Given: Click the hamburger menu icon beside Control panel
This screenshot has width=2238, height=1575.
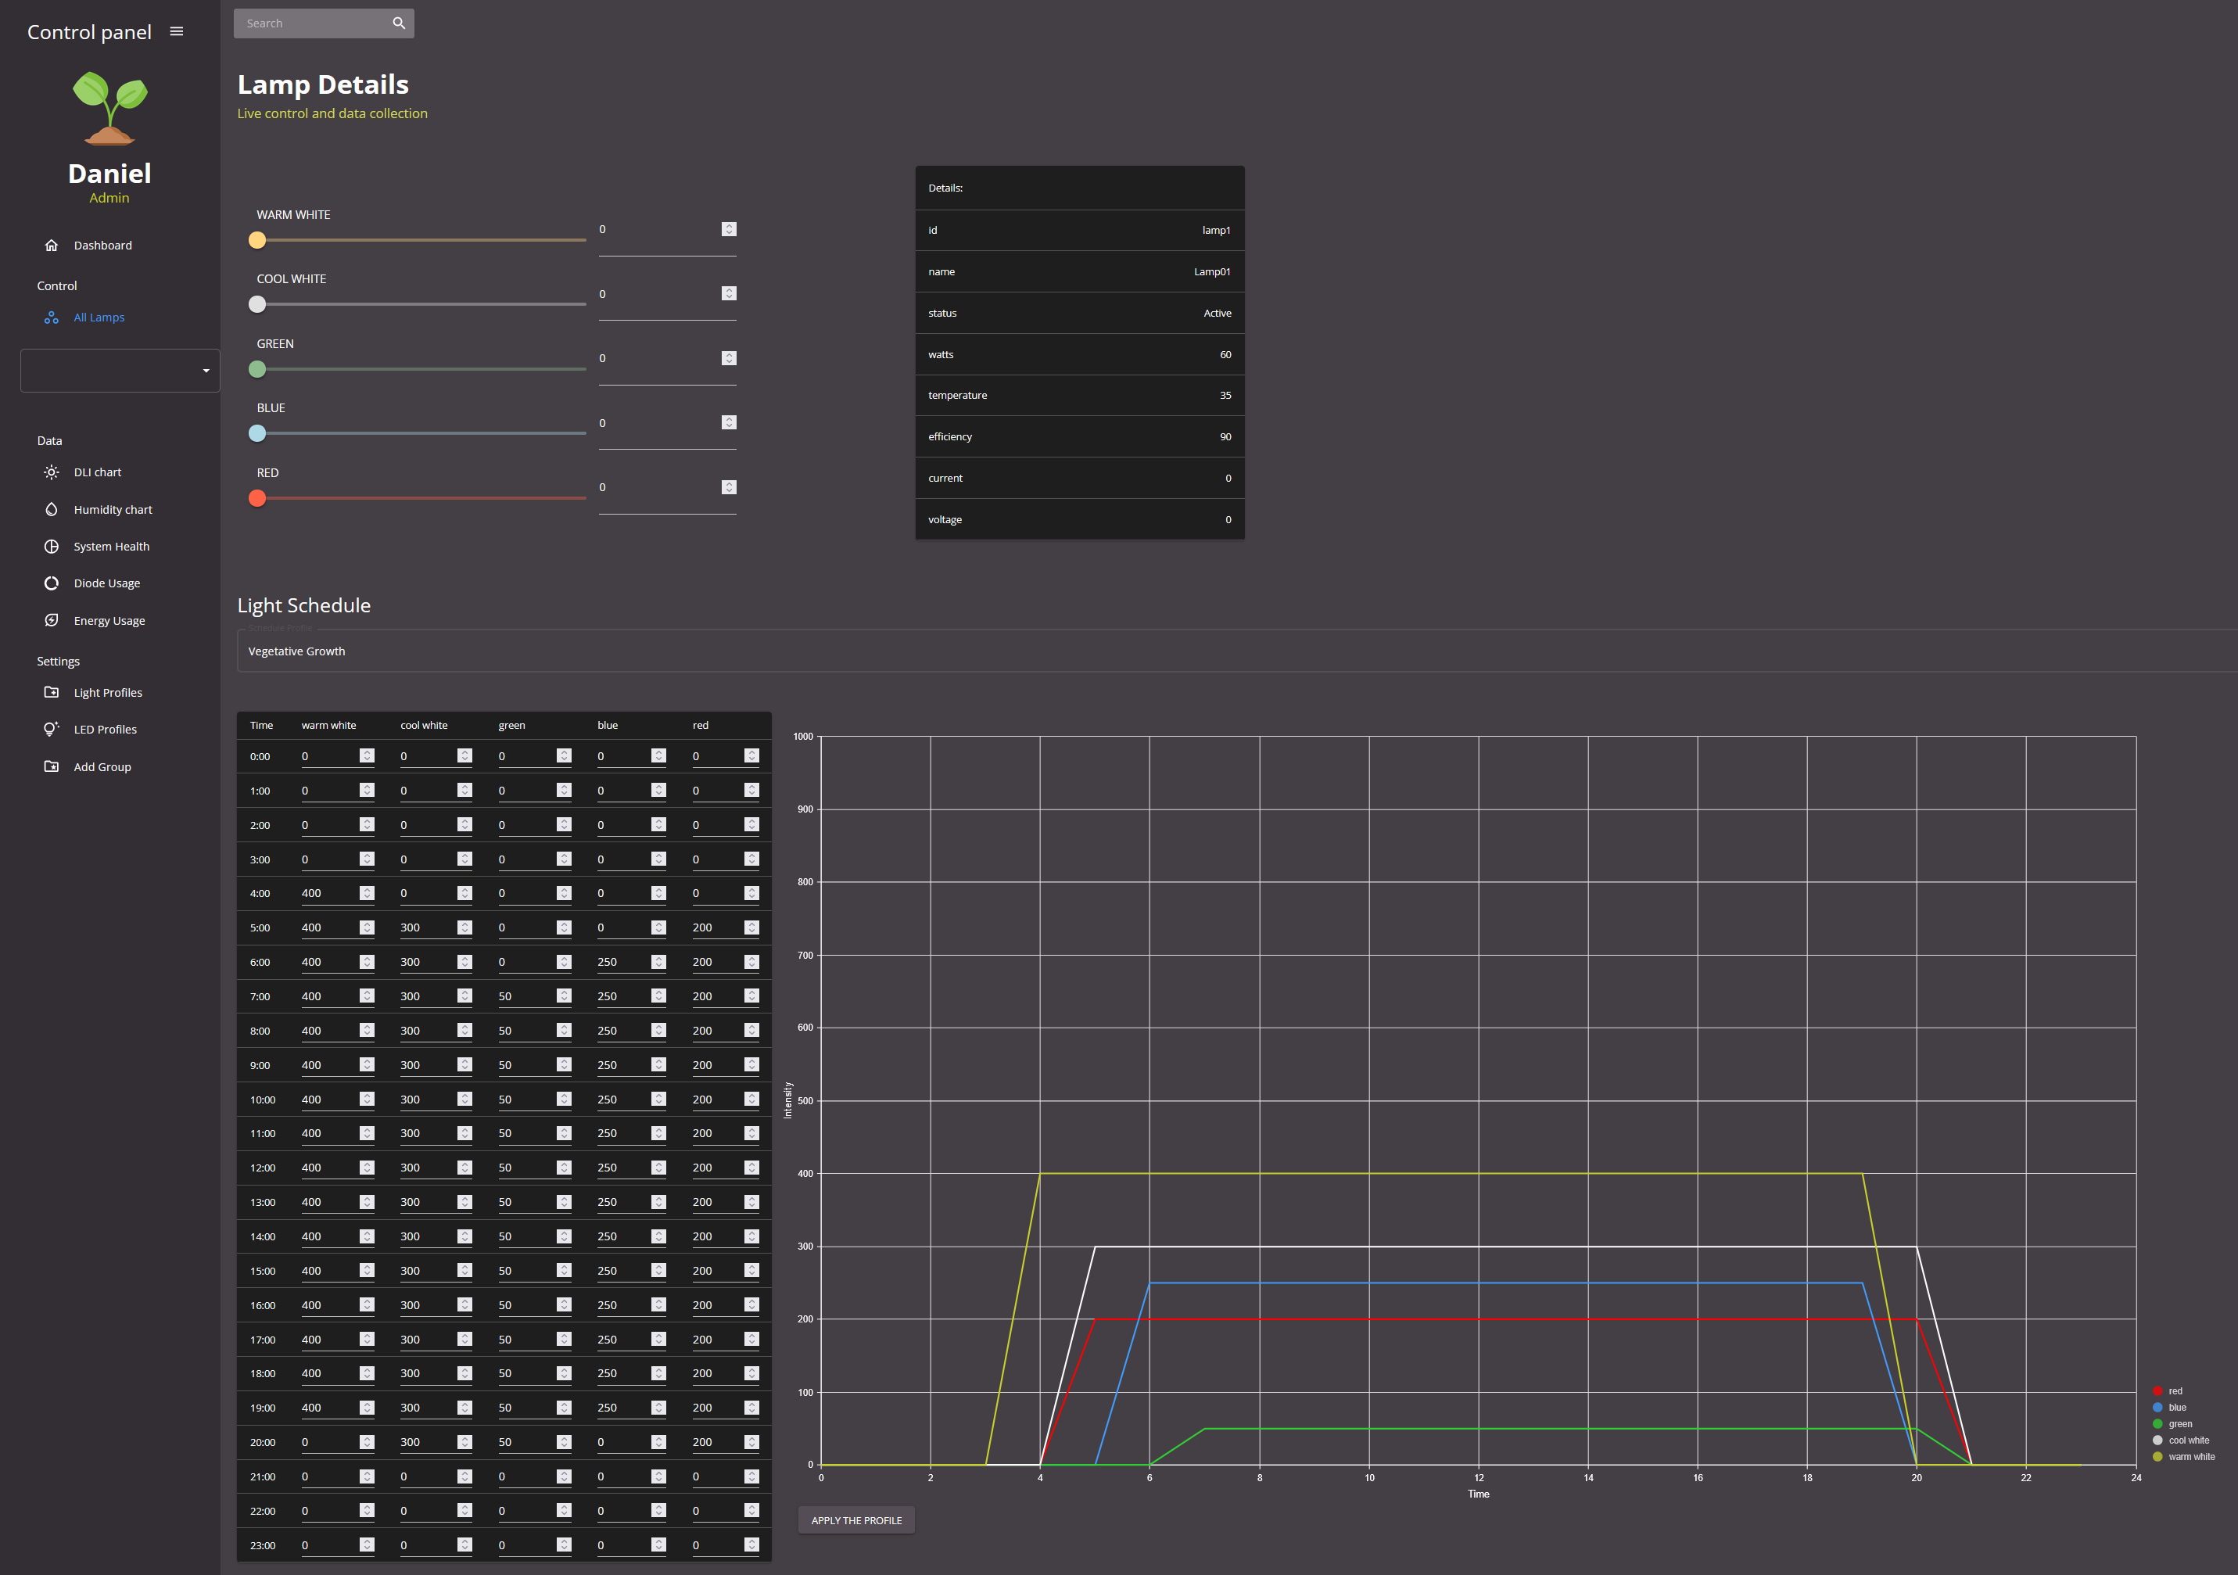Looking at the screenshot, I should pos(177,31).
